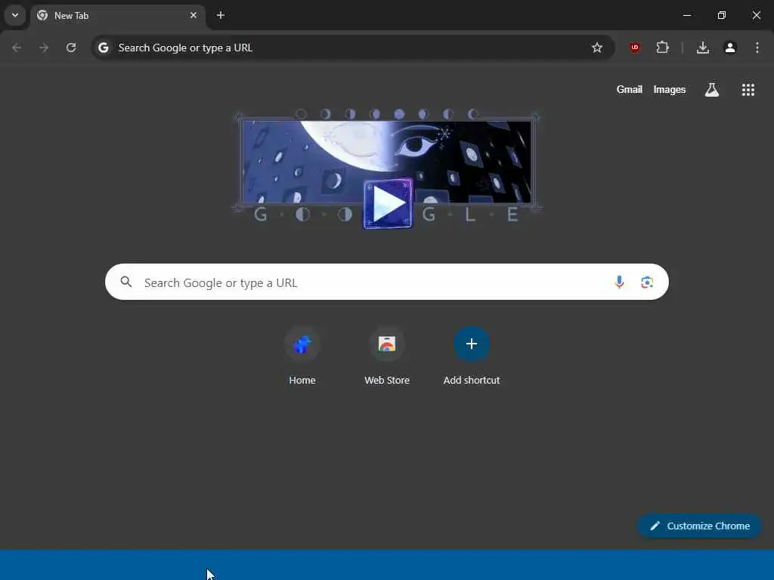Open Customize Chrome panel
Viewport: 774px width, 580px height.
click(700, 526)
